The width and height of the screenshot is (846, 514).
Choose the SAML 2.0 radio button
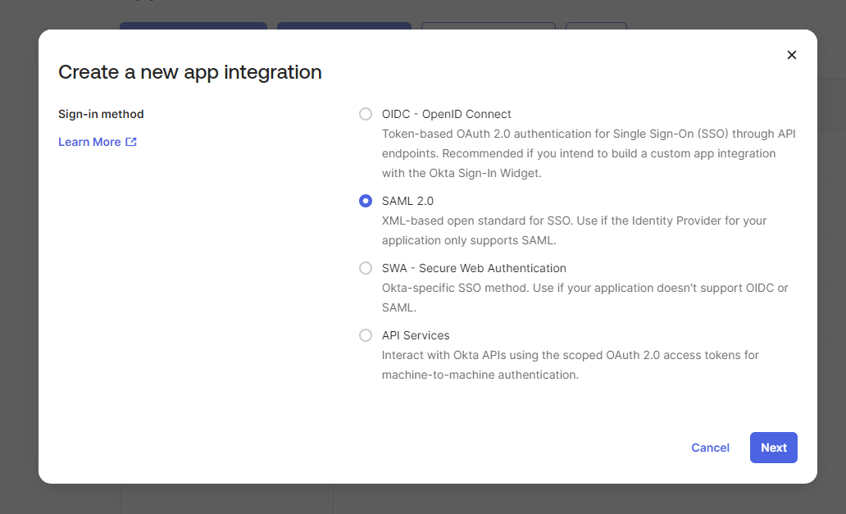coord(366,201)
